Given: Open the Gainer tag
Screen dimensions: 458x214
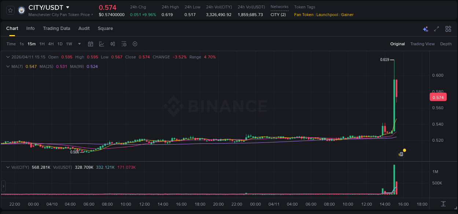Looking at the screenshot, I should click(347, 15).
